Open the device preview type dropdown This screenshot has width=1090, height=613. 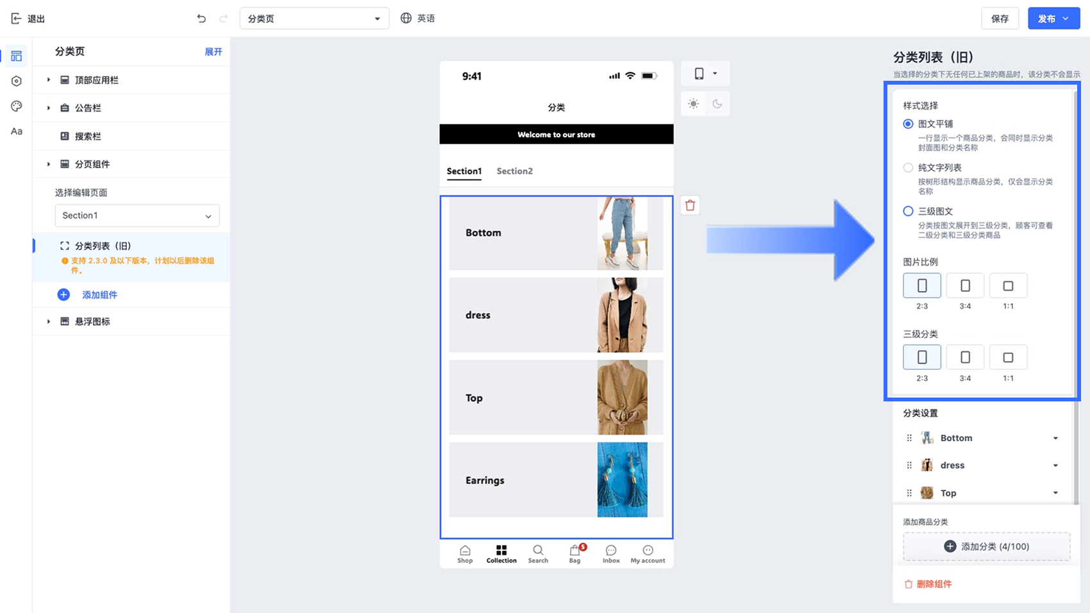click(x=705, y=74)
